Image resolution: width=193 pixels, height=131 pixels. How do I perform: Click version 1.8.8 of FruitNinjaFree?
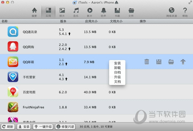63,107
